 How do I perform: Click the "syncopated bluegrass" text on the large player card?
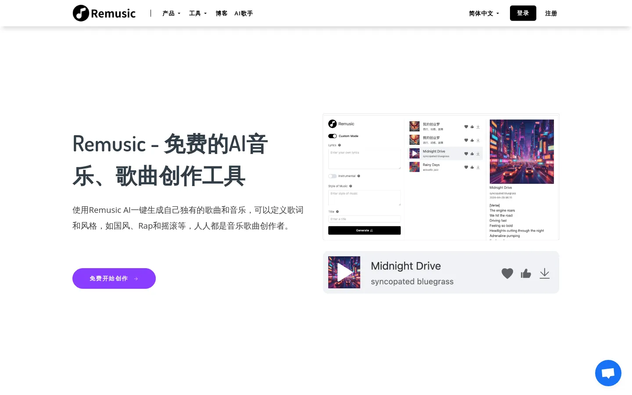[x=412, y=282]
